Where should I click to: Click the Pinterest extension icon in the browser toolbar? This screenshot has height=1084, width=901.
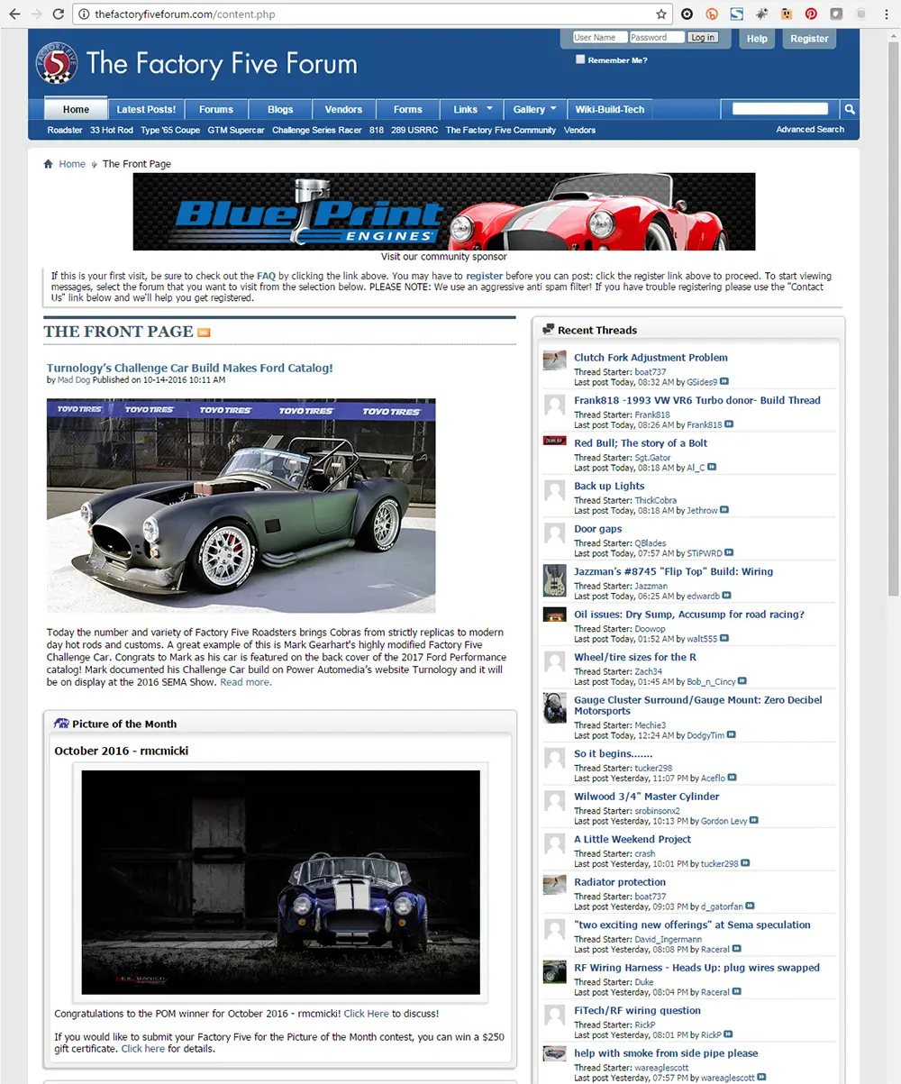810,14
